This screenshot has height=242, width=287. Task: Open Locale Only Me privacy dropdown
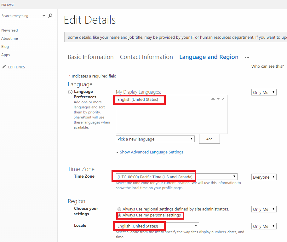click(x=264, y=226)
